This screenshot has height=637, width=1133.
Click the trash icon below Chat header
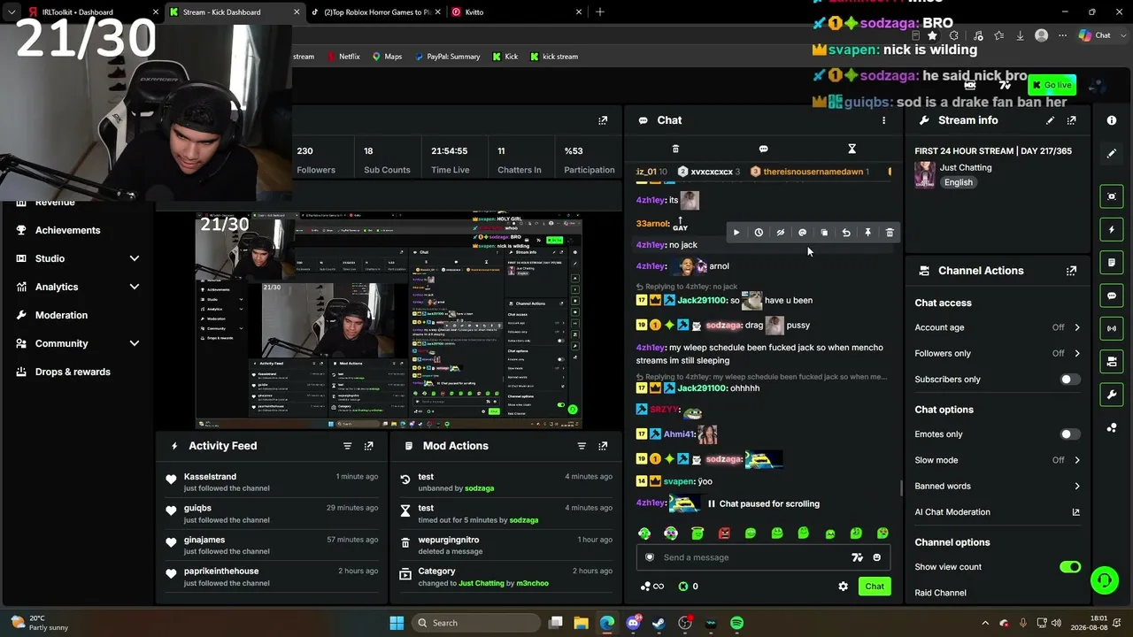click(675, 149)
